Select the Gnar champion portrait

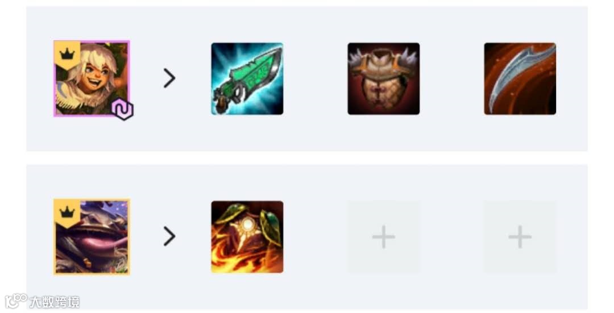[x=92, y=78]
